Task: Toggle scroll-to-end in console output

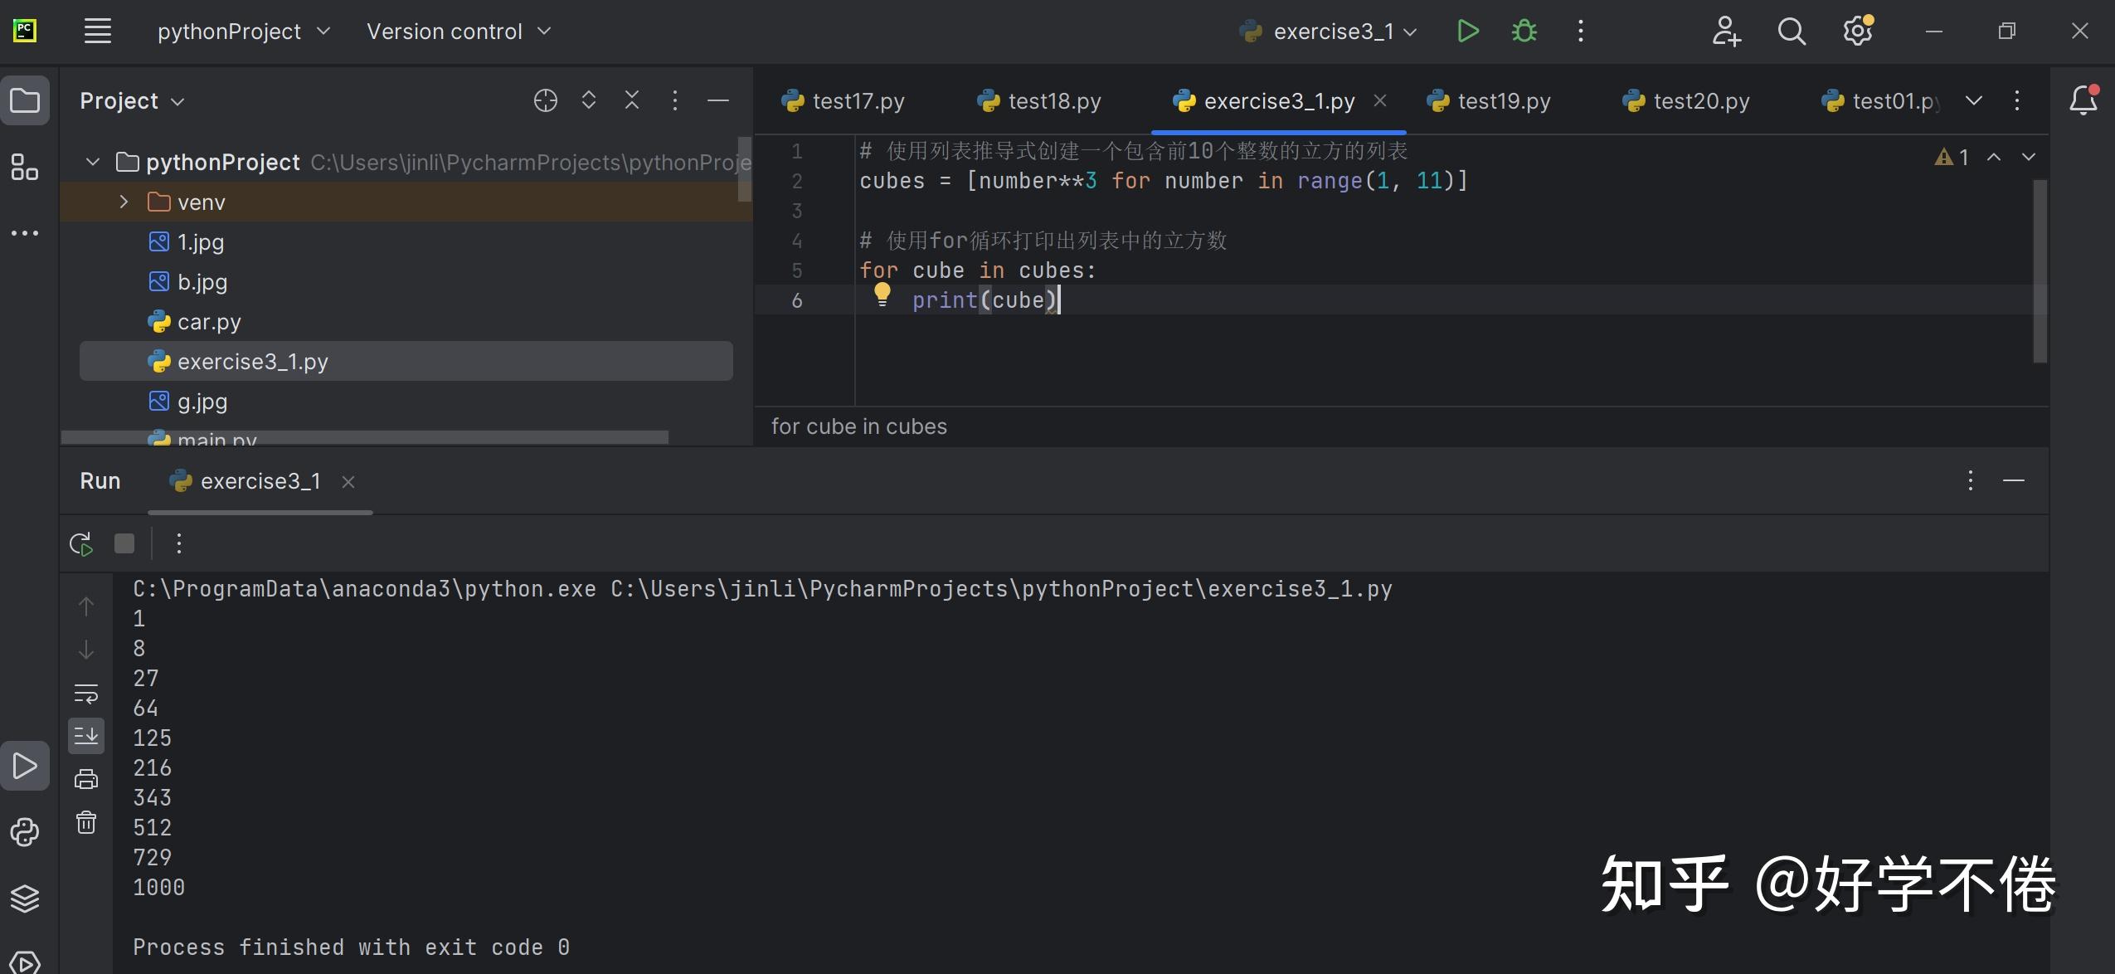Action: (x=87, y=735)
